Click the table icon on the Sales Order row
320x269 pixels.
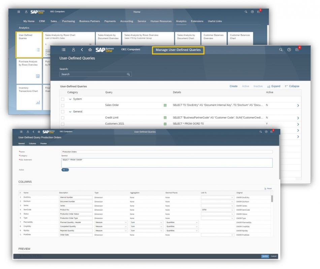coord(165,105)
